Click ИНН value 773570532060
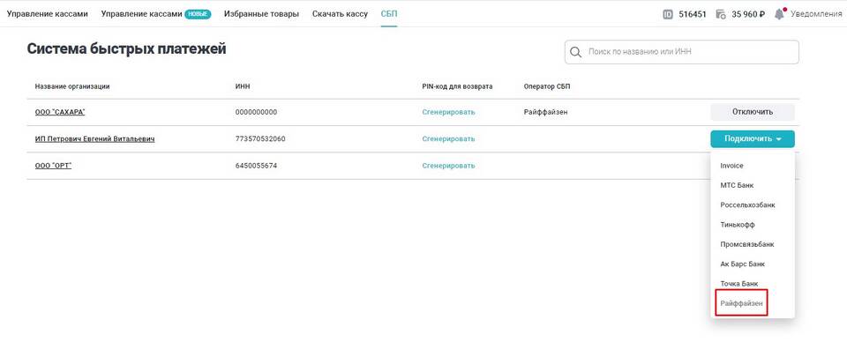The image size is (847, 342). coord(260,139)
